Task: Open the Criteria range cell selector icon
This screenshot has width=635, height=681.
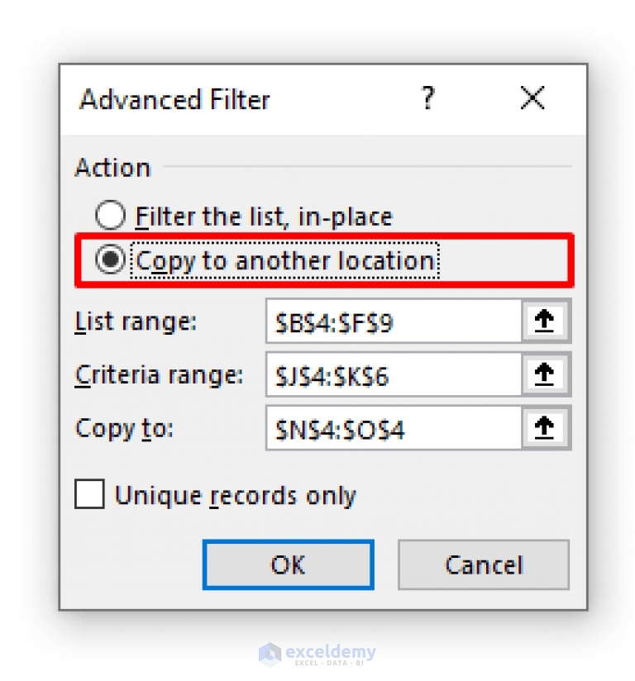Action: click(x=545, y=374)
